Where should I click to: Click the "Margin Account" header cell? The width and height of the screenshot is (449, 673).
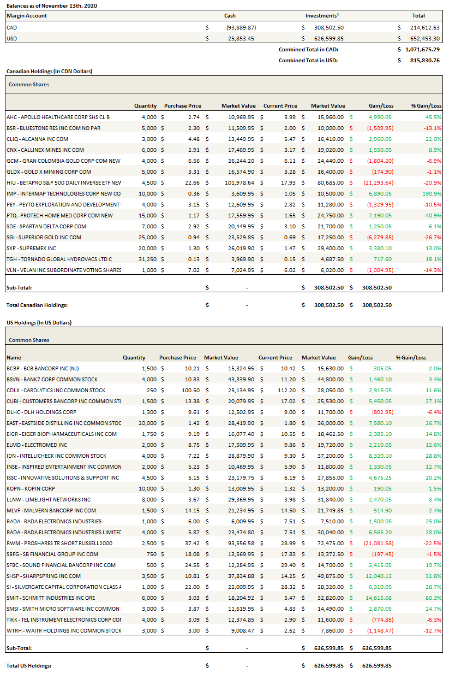(27, 16)
